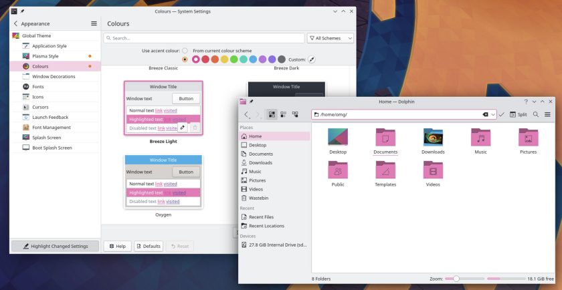Click the colour scheme Search field
Viewport: 562px width, 290px height.
(x=205, y=38)
